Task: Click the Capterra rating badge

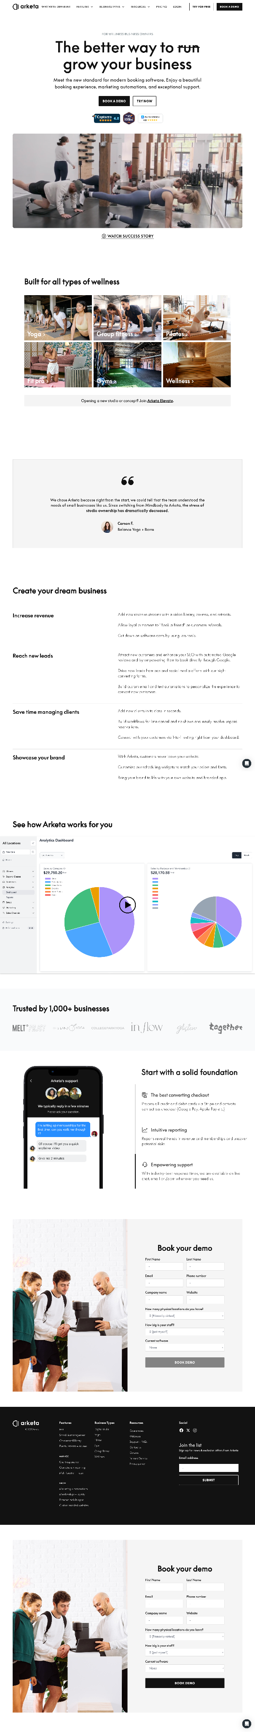Action: click(x=107, y=118)
